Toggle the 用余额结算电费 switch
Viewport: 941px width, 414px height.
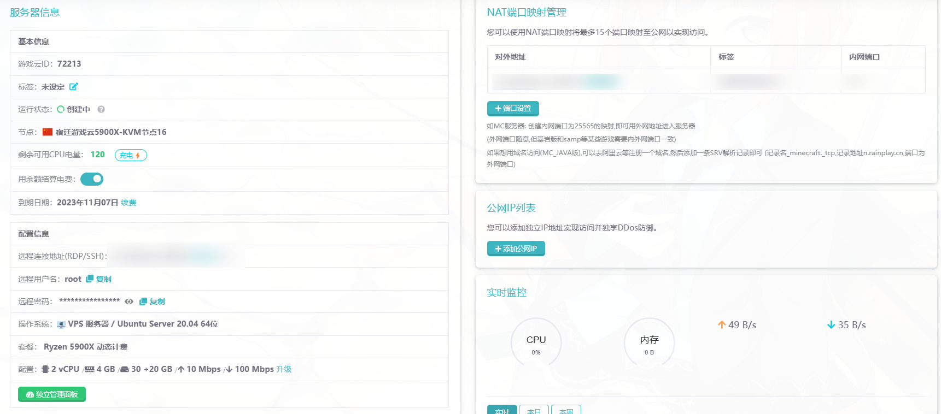coord(92,179)
